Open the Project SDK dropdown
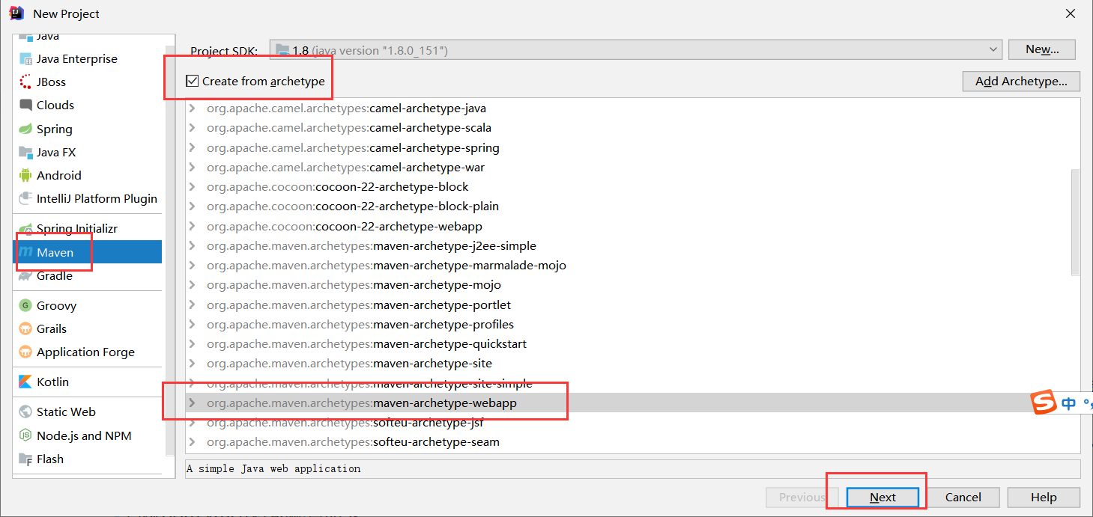The width and height of the screenshot is (1093, 517). pos(636,50)
